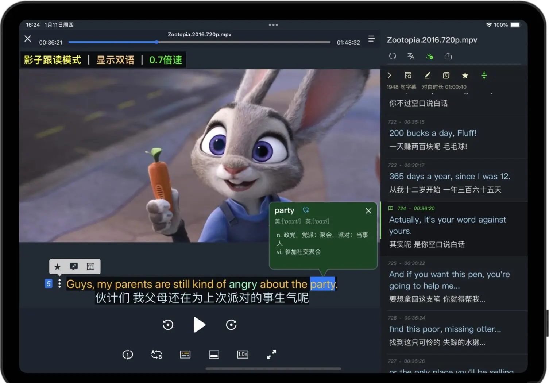Click the elapsed time 00:36:21
Viewport: 549px width, 383px height.
(51, 42)
